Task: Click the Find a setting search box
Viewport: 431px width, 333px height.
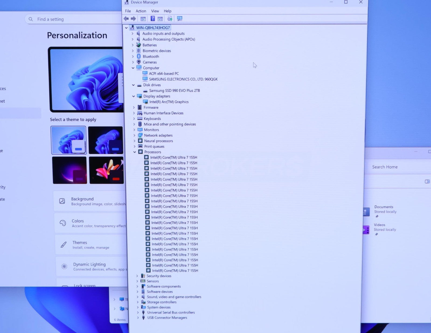Action: [x=75, y=19]
